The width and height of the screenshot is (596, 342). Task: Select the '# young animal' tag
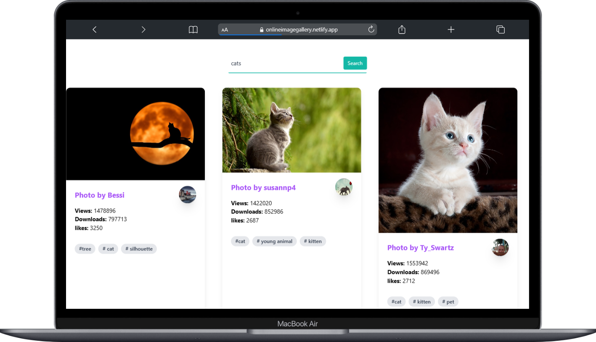(275, 241)
